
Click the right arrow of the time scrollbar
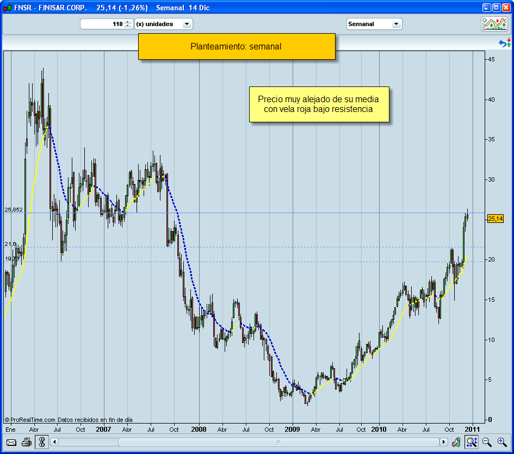pyautogui.click(x=444, y=441)
